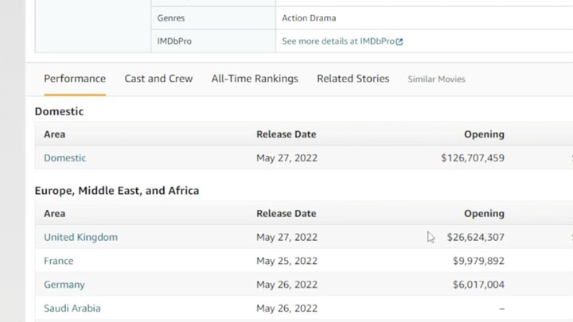The height and width of the screenshot is (322, 573).
Task: Go to the Related Stories tab
Action: [x=353, y=79]
